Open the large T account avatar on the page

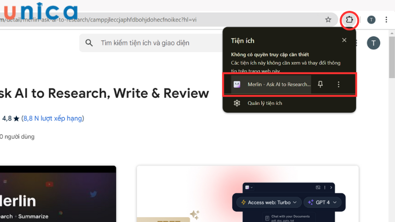[x=373, y=43]
